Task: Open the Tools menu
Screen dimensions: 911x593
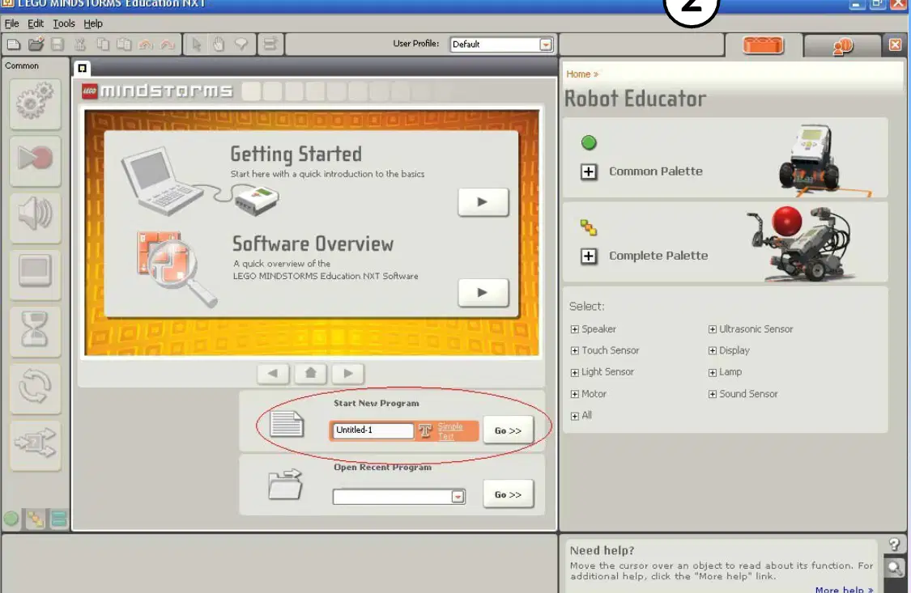Action: click(x=64, y=23)
